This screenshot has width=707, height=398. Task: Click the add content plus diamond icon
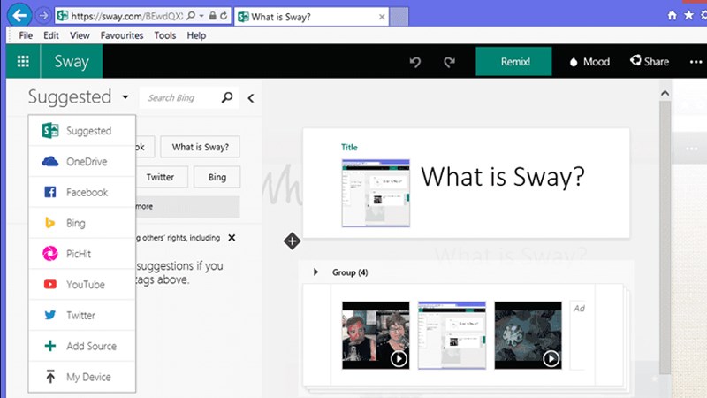(x=293, y=241)
